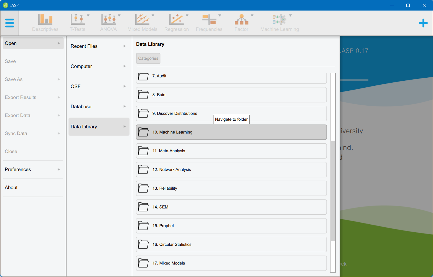Expand the T-Tests dropdown arrow
433x277 pixels.
coord(88,16)
